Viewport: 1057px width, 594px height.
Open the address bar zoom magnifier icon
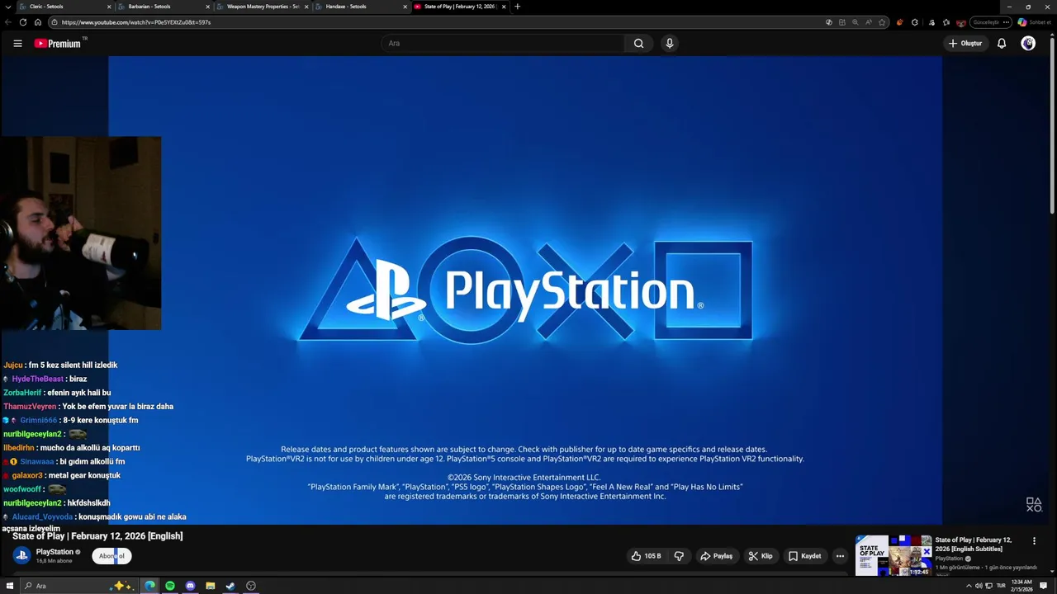coord(855,22)
